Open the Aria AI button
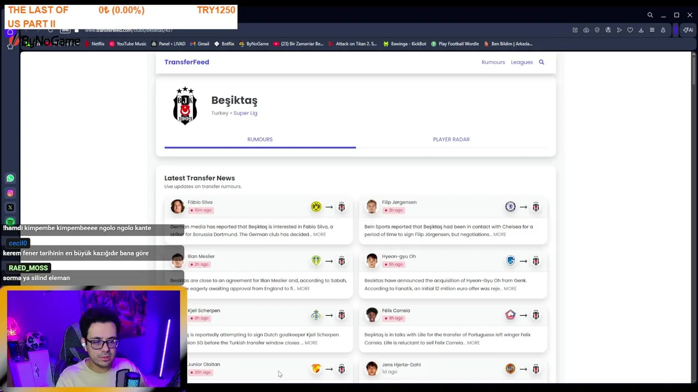This screenshot has width=698, height=392. 688,30
